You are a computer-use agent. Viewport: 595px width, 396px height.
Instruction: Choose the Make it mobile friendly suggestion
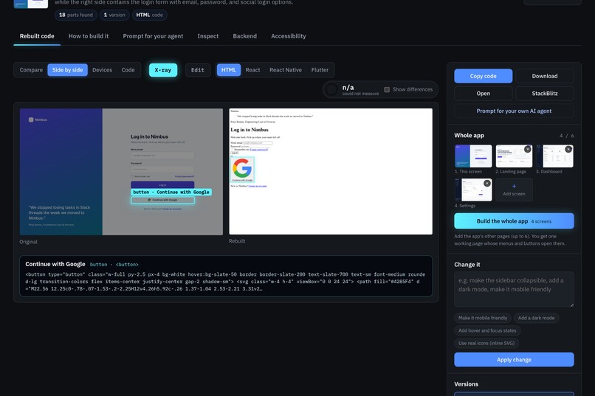coord(483,318)
